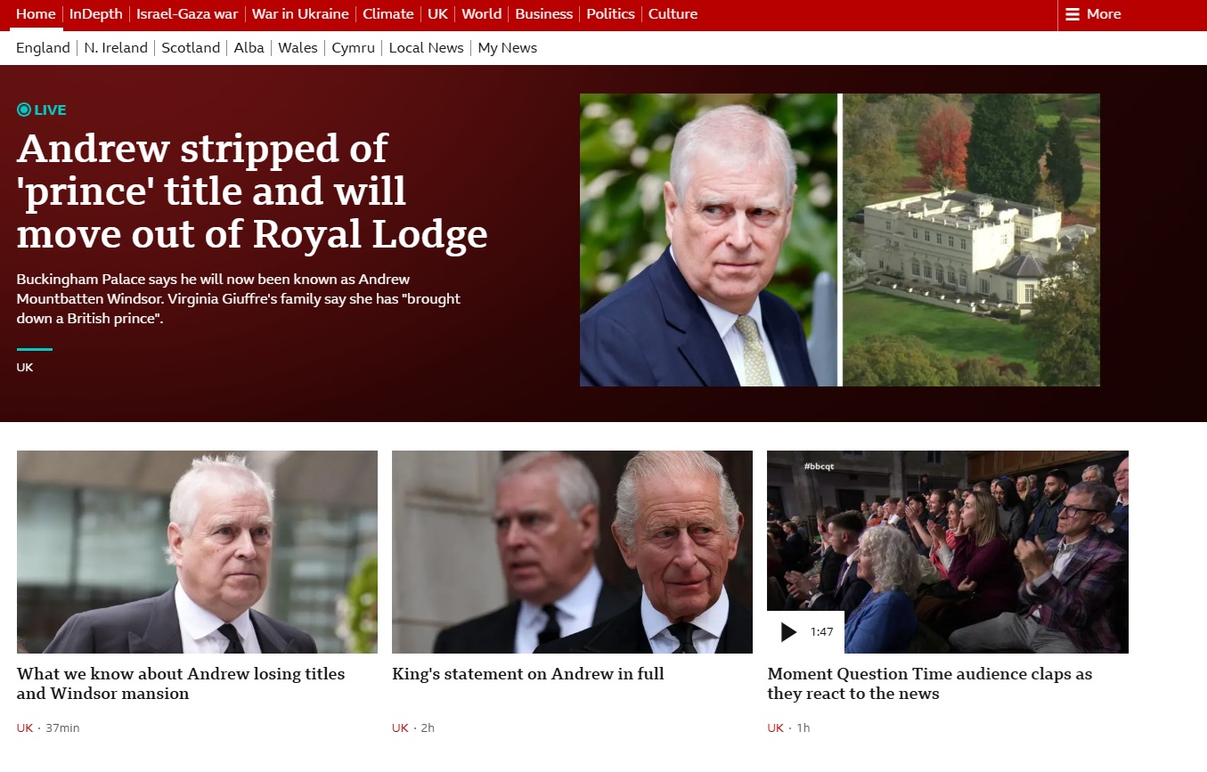Select Culture in top navigation
The height and width of the screenshot is (772, 1207).
673,14
